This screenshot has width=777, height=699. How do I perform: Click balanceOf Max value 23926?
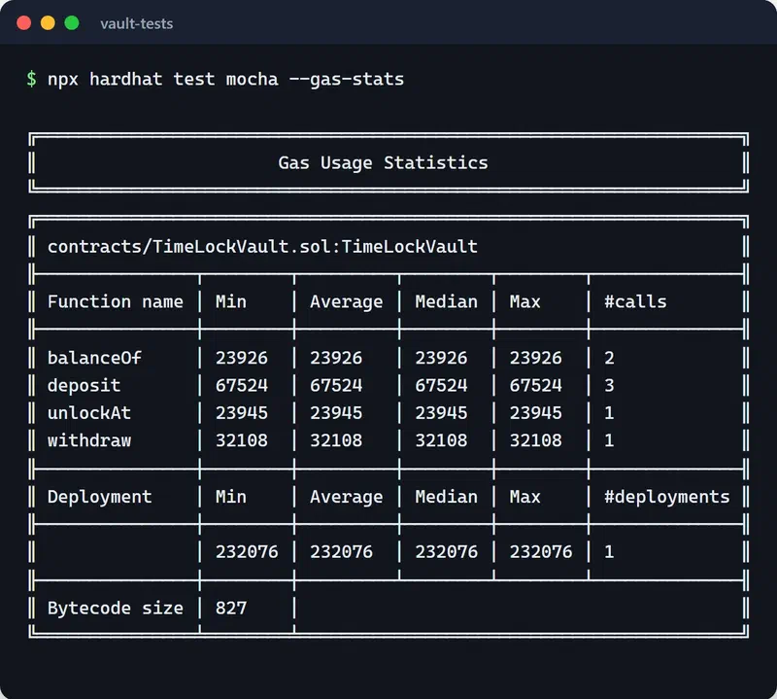pos(536,358)
